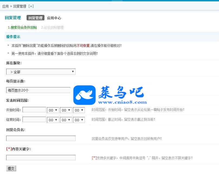Select step 1.搜索符合条件回帖
This screenshot has height=191, width=219.
coord(22,27)
